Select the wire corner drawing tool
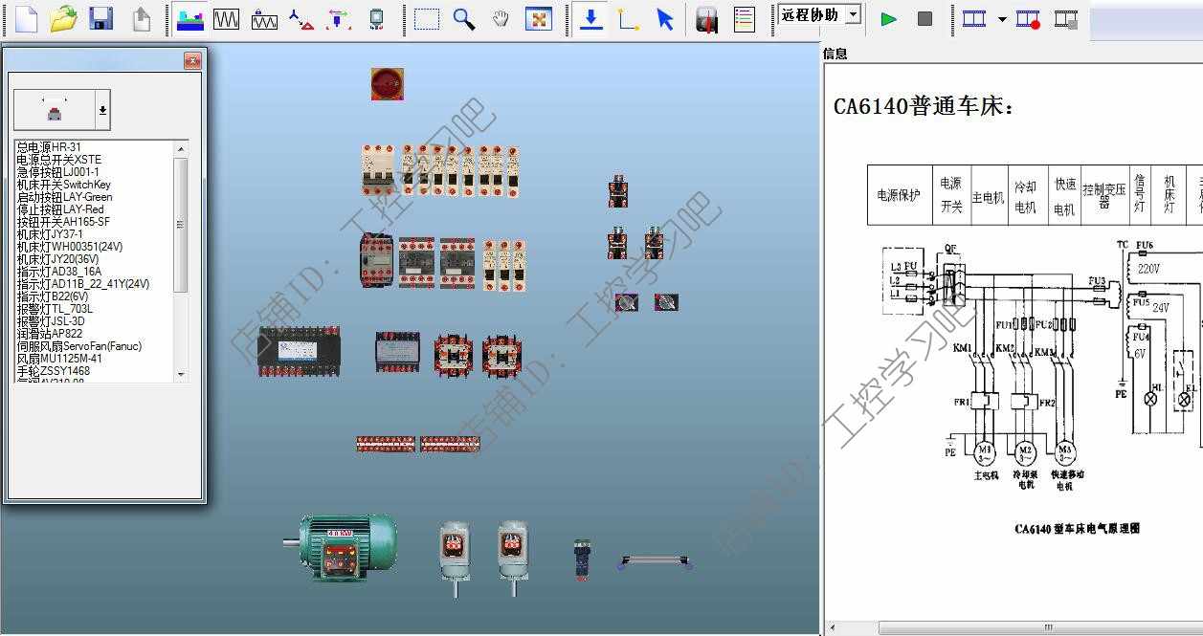This screenshot has height=636, width=1203. (629, 18)
